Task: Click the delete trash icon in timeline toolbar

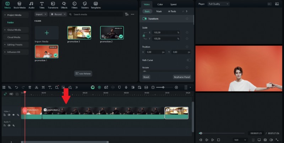Action: coord(30,87)
